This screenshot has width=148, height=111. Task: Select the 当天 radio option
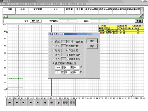pyautogui.click(x=53, y=46)
